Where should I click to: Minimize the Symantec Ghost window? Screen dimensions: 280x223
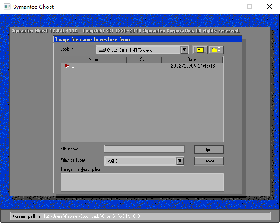(x=229, y=7)
